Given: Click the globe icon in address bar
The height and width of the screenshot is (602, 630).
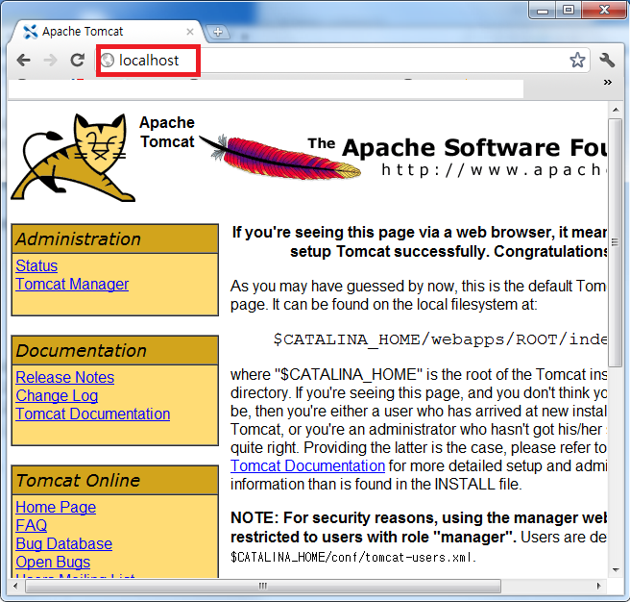Looking at the screenshot, I should 108,61.
